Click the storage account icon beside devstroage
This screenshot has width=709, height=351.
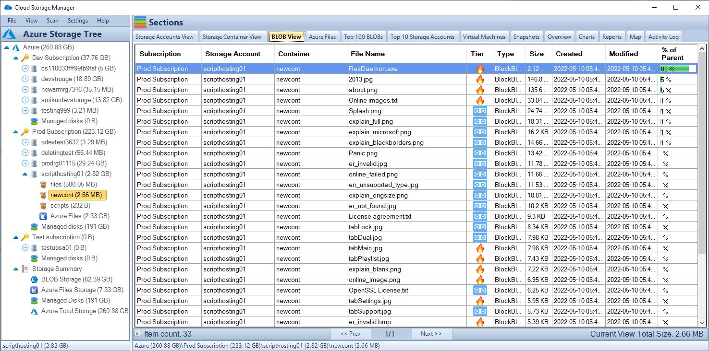tap(34, 79)
